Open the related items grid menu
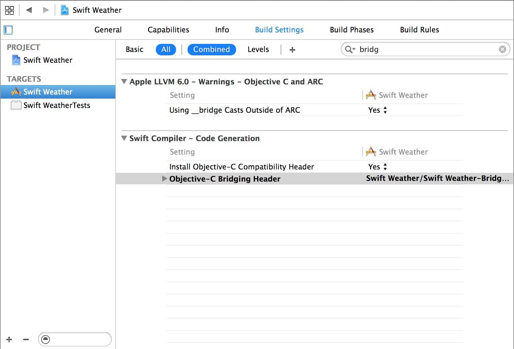514x349 pixels. click(x=9, y=10)
